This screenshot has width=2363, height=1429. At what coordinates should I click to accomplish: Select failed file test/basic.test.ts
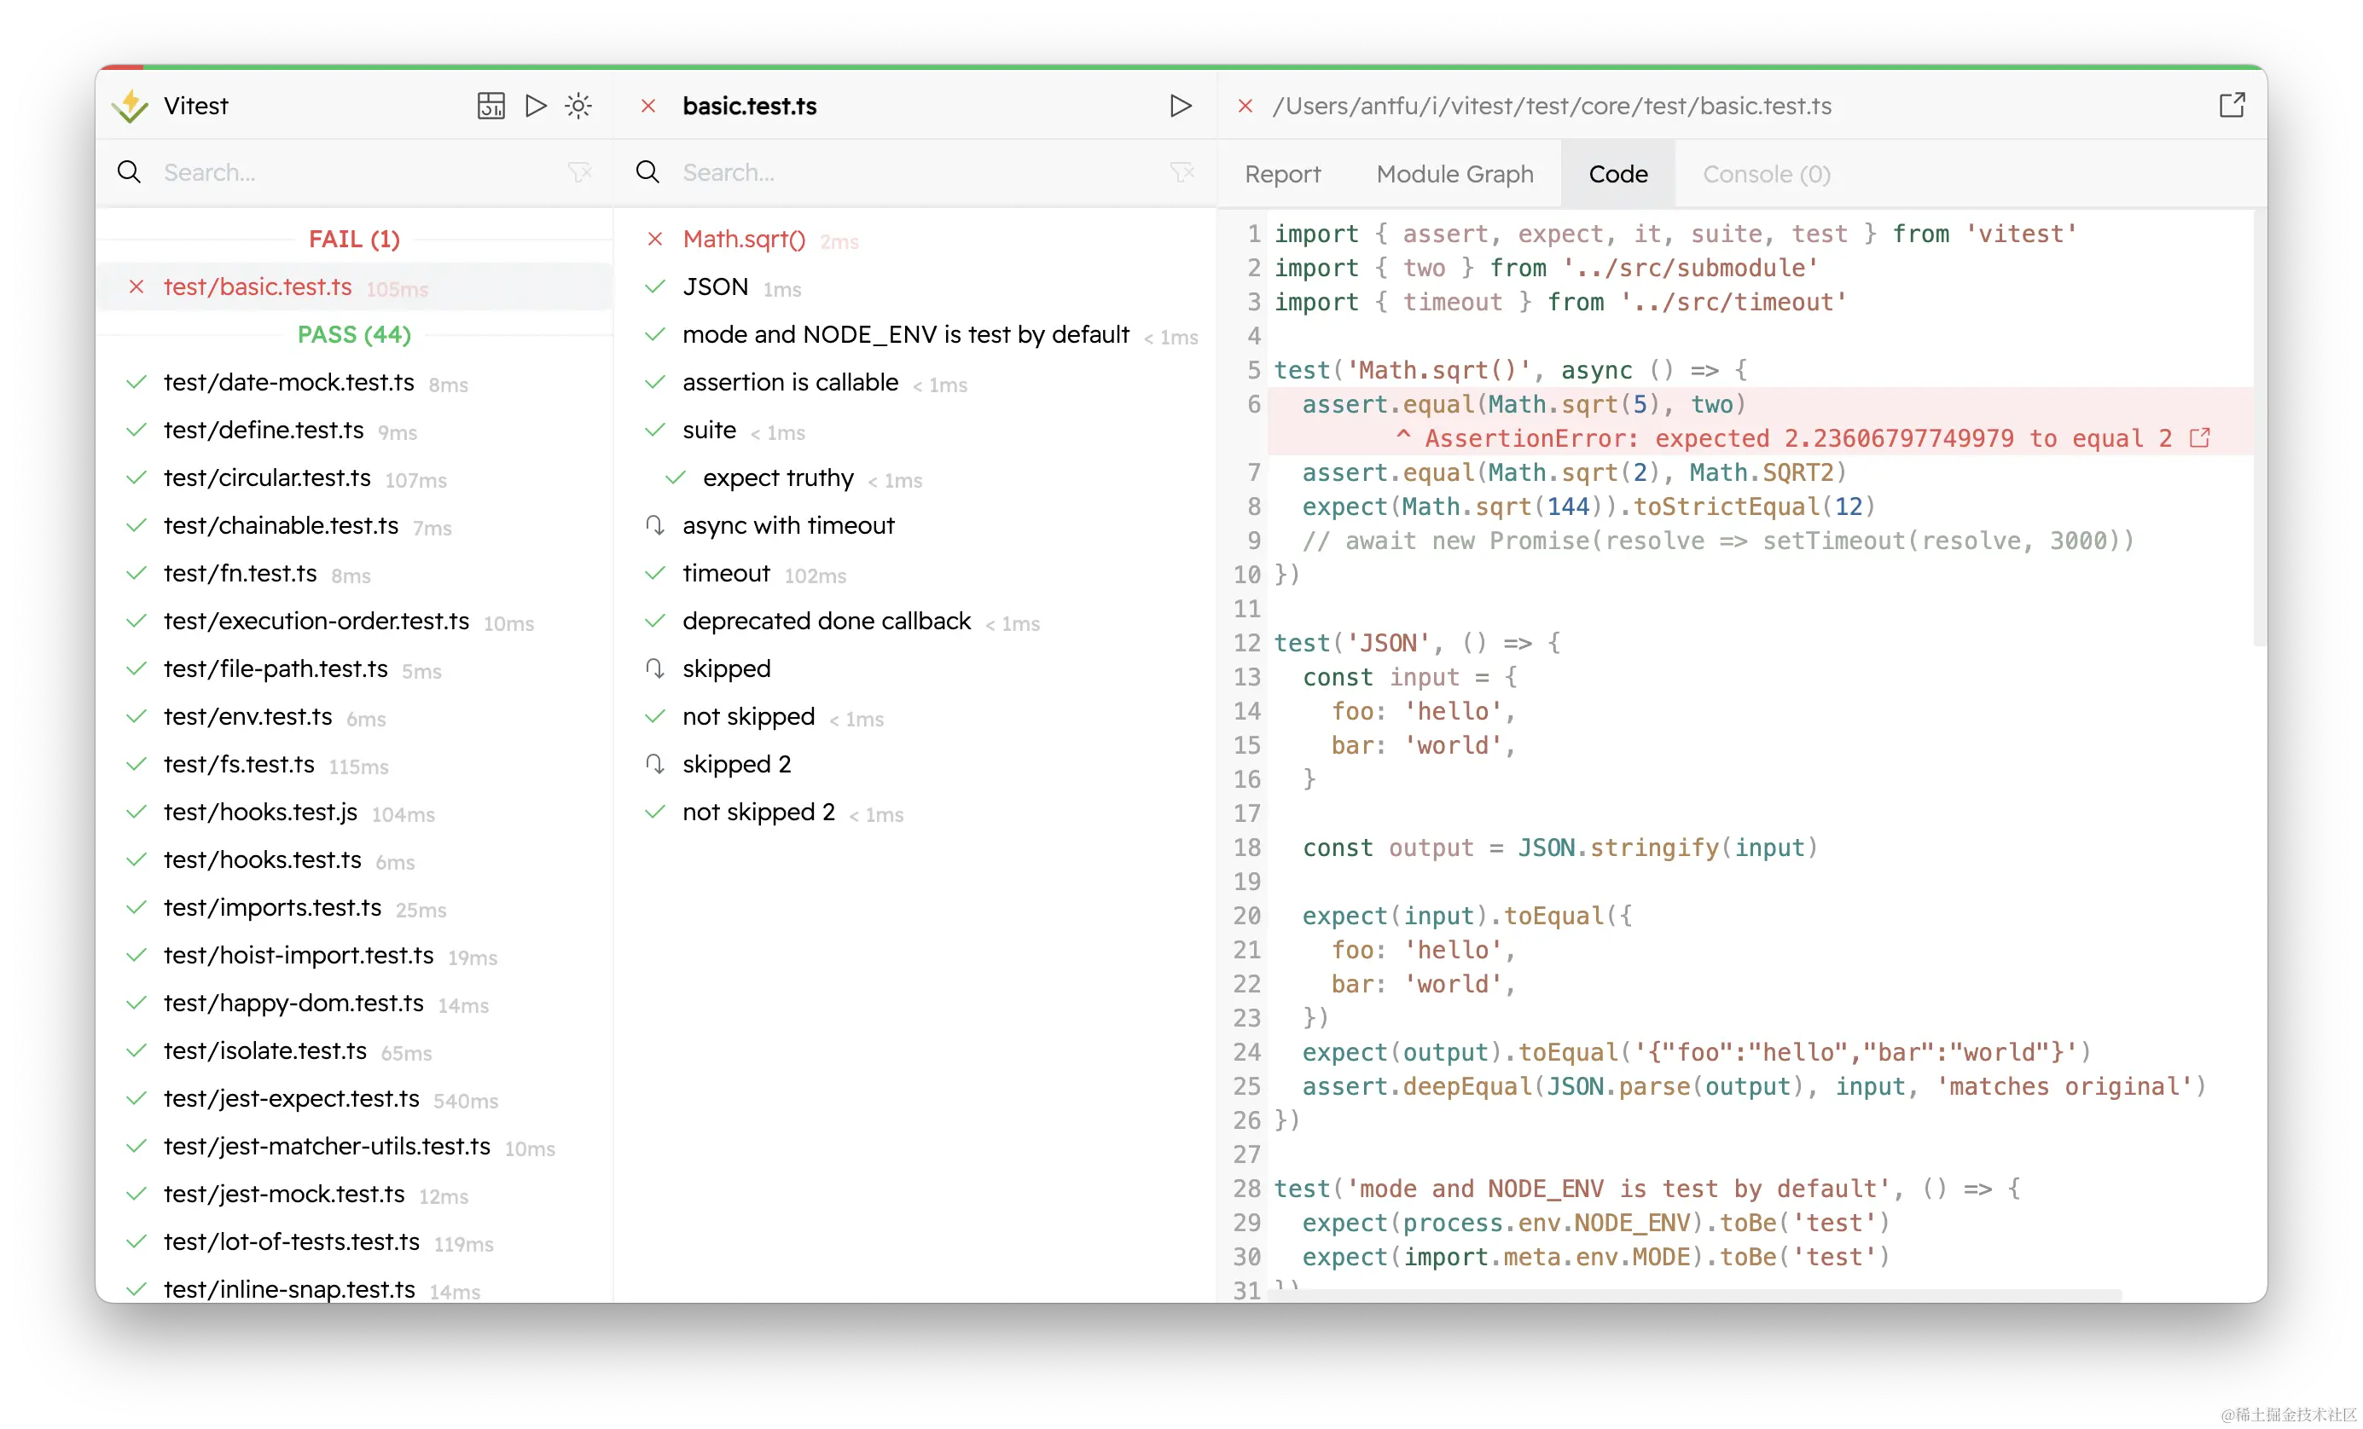(x=355, y=287)
